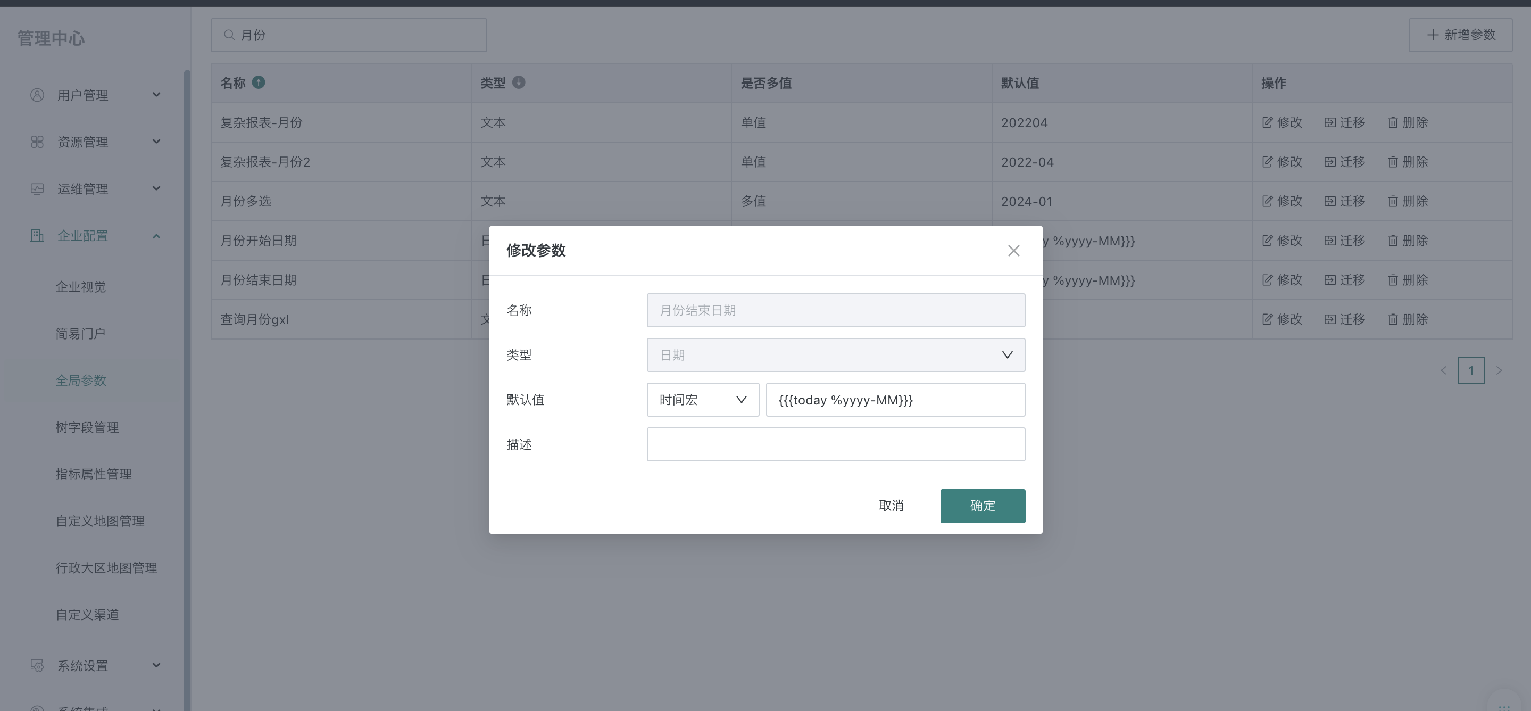Click the delete icon for 月份多选 row

tap(1393, 201)
